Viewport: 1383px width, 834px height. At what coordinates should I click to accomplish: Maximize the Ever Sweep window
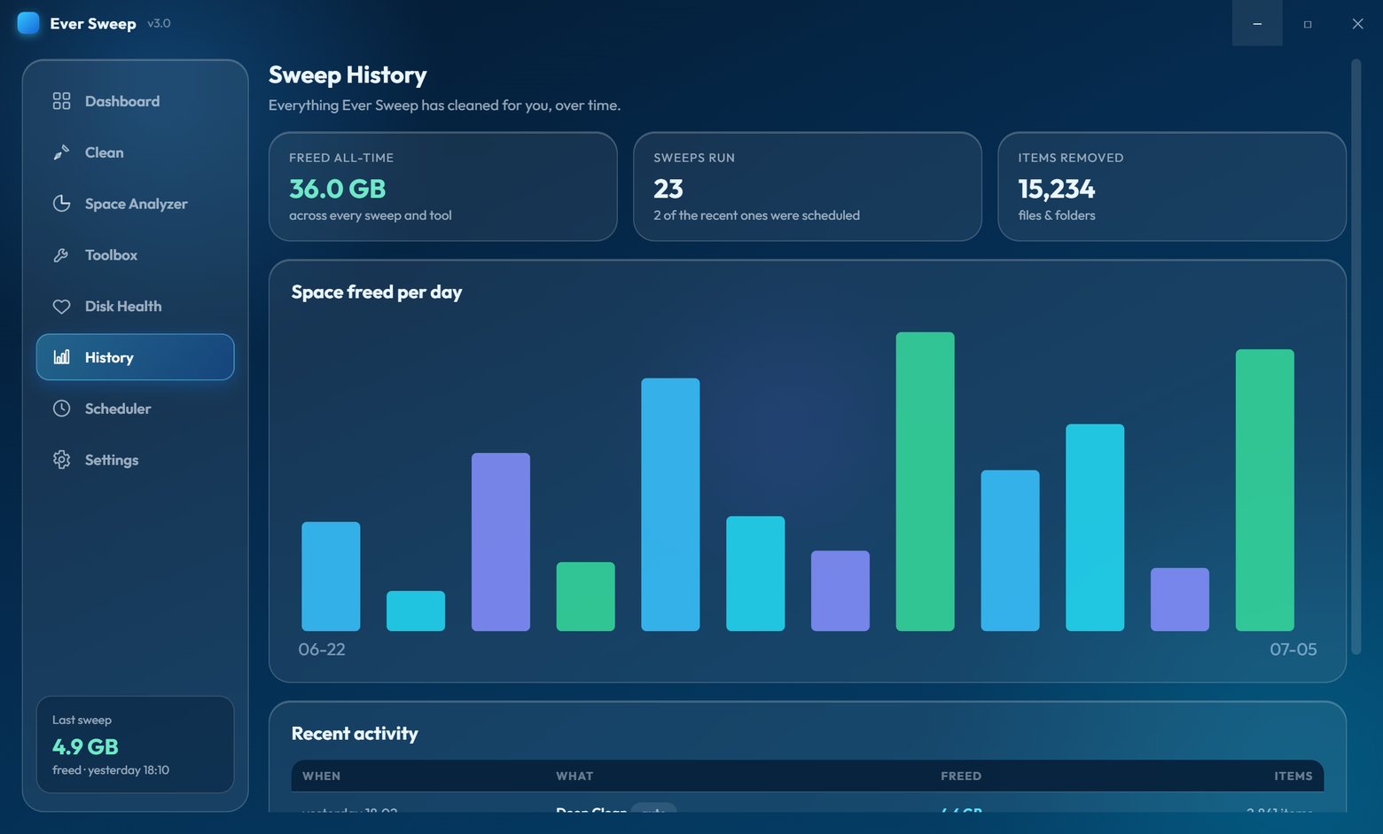pos(1308,23)
